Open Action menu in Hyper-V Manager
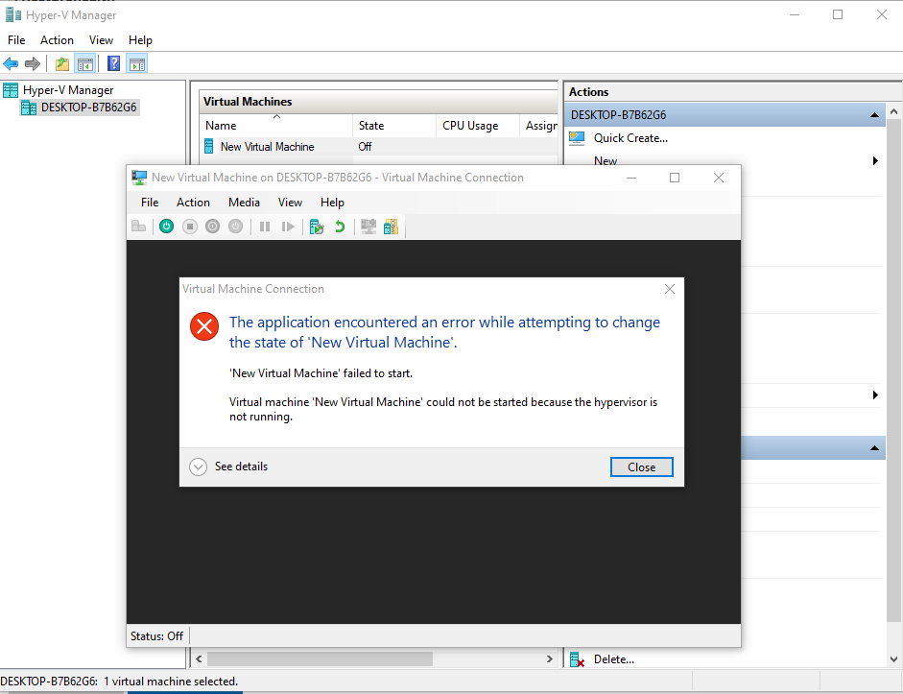Screen dimensions: 903x694 tap(57, 40)
